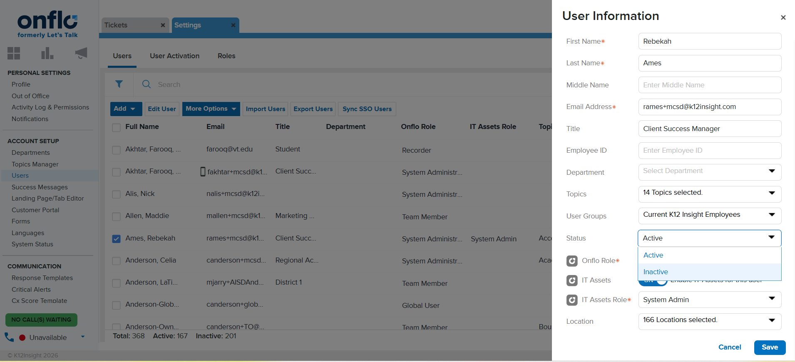The height and width of the screenshot is (362, 795).
Task: Close the User Information panel
Action: [783, 17]
